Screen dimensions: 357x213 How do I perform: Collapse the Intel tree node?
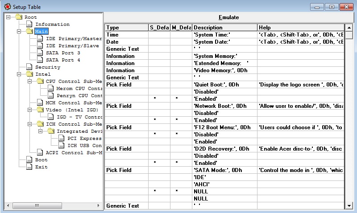[x=19, y=74]
